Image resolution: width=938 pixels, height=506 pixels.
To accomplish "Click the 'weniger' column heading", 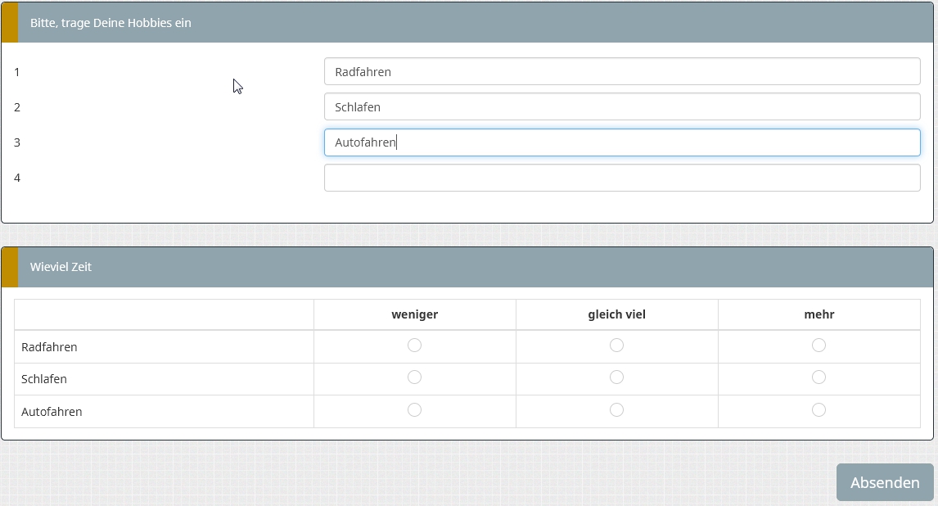I will point(414,314).
